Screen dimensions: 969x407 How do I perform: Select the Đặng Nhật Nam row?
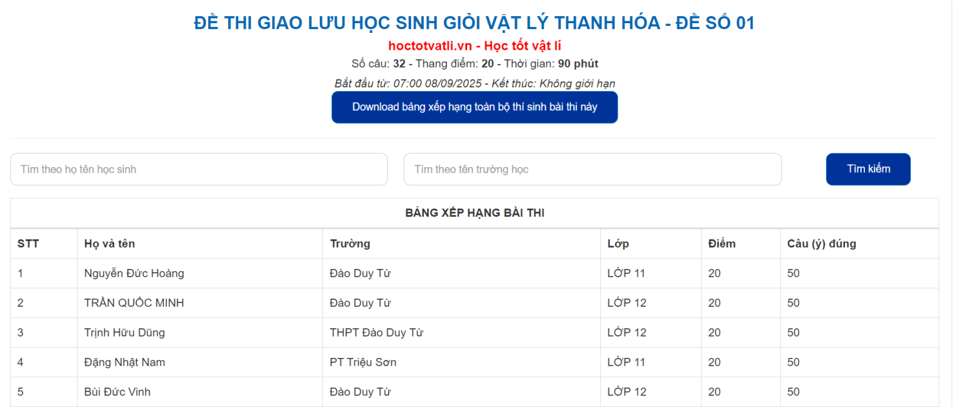pos(125,362)
